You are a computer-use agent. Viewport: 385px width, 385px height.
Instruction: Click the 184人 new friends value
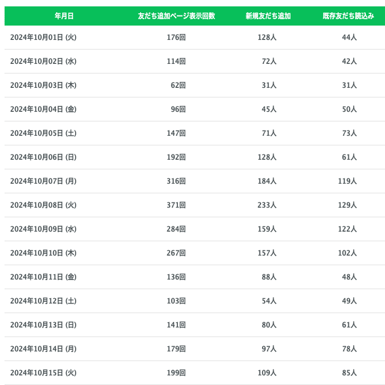point(266,181)
